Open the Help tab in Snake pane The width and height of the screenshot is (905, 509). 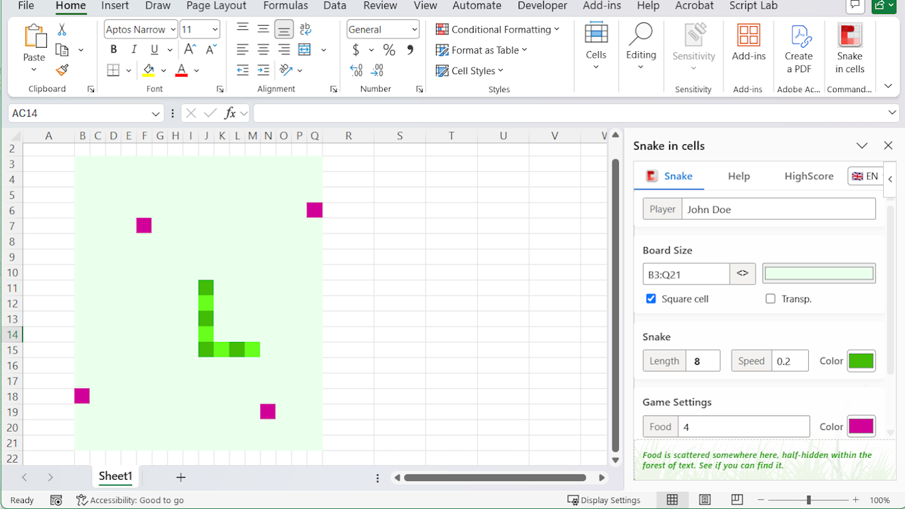(x=739, y=176)
